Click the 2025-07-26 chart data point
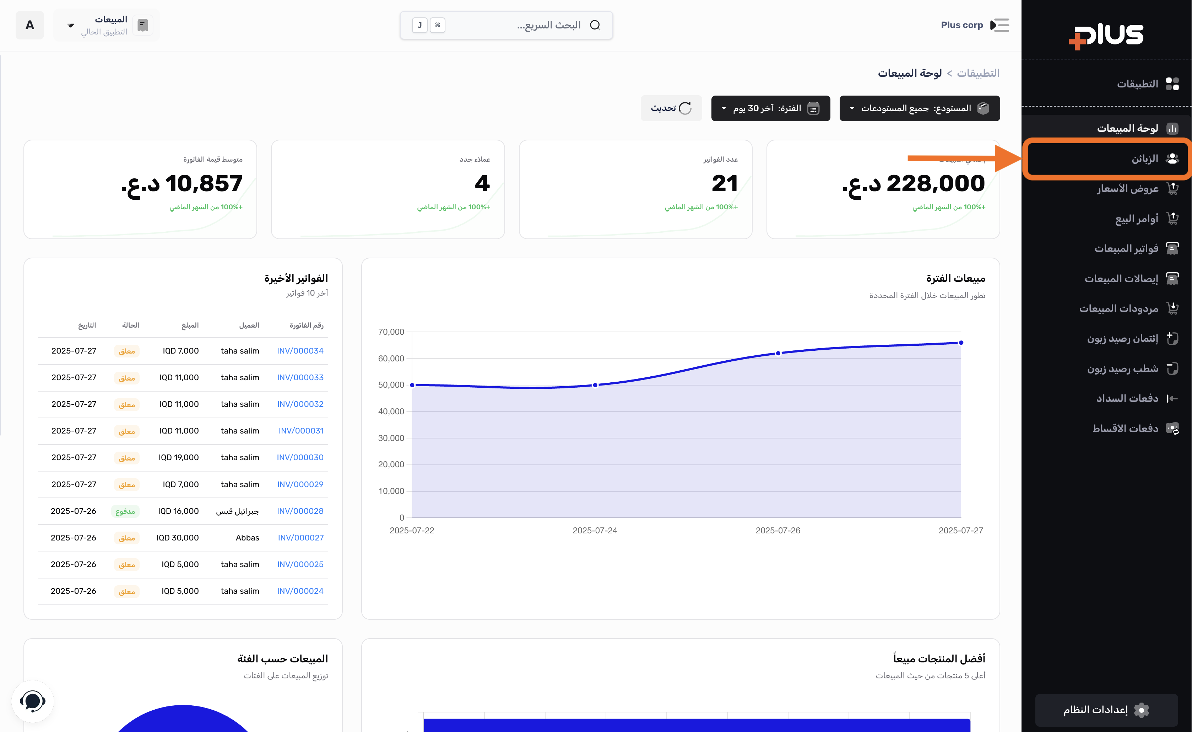The image size is (1192, 732). click(x=778, y=354)
